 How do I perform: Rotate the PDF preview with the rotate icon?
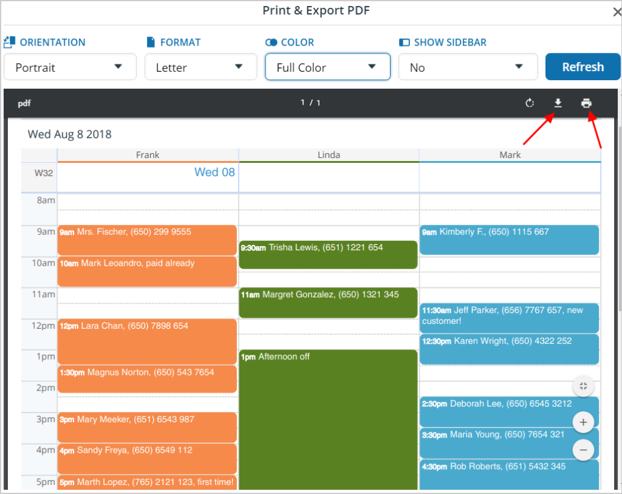click(x=529, y=103)
